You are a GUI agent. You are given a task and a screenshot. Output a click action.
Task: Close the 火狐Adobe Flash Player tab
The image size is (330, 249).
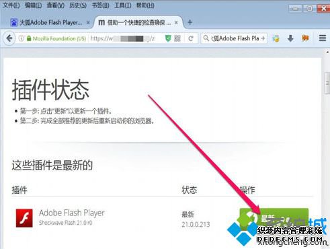pyautogui.click(x=88, y=22)
